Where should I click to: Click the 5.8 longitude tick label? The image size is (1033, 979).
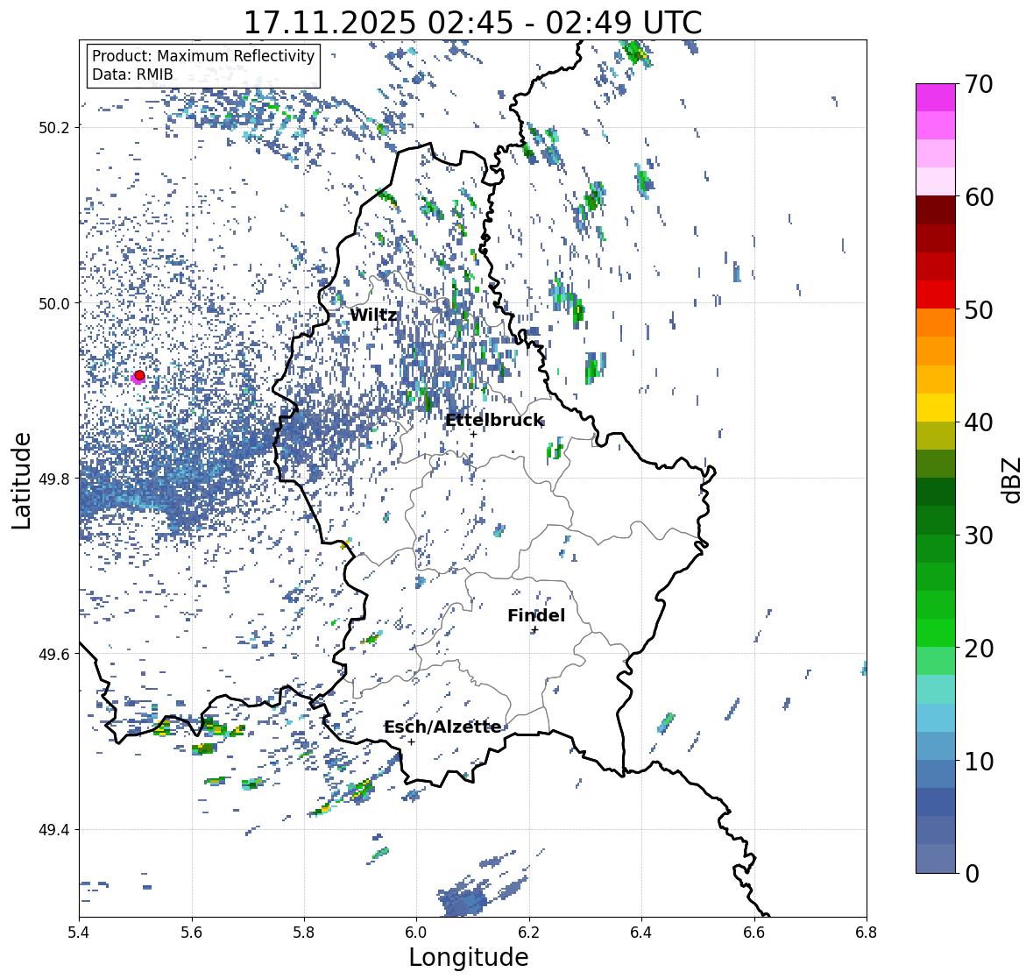[x=304, y=933]
